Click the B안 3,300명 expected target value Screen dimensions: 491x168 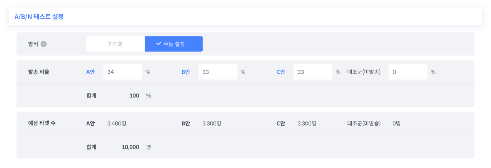click(x=212, y=123)
